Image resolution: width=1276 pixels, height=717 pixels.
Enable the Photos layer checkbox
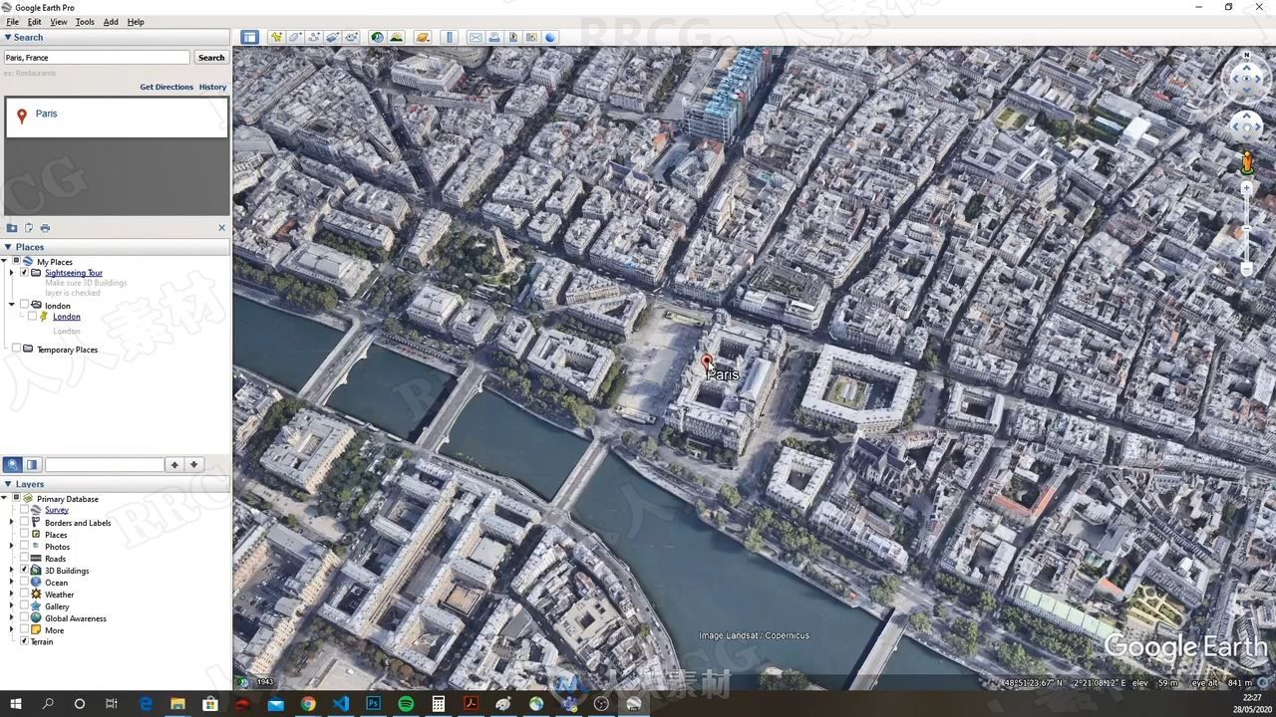point(24,546)
